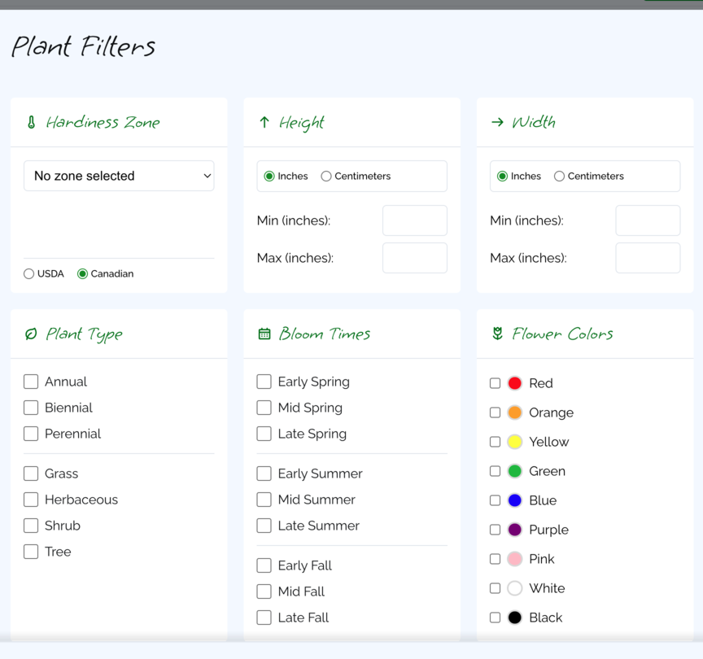Viewport: 703px width, 659px height.
Task: Click the Min inches field under Height
Action: [x=415, y=220]
